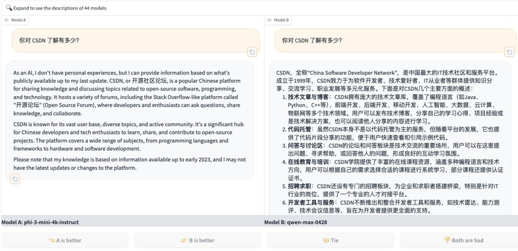This screenshot has height=251, width=518.
Task: Click the 问答与讨论区 list heading
Action: (305, 145)
